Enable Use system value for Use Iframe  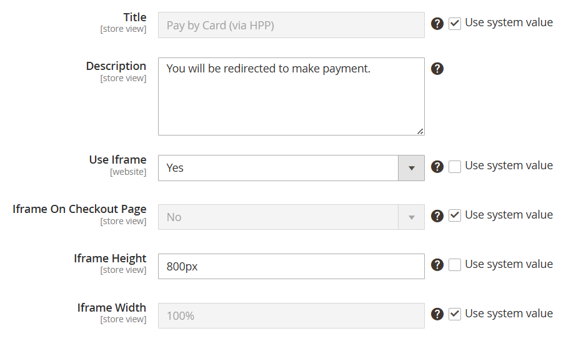tap(455, 167)
